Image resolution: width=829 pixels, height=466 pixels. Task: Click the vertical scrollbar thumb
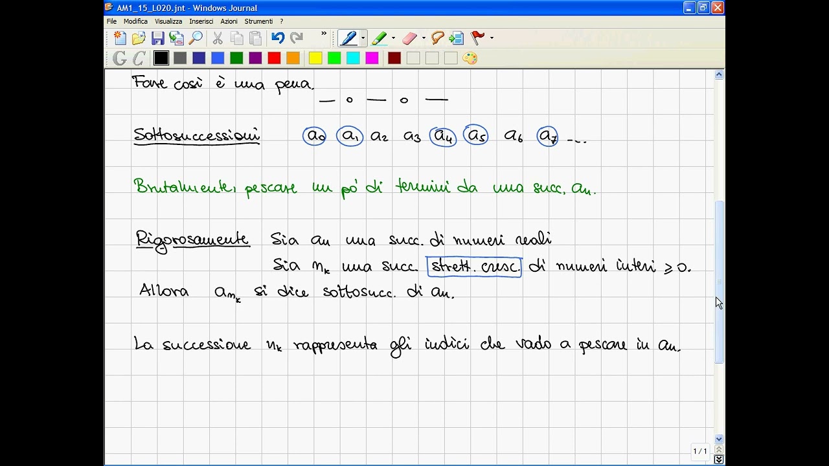click(x=719, y=282)
